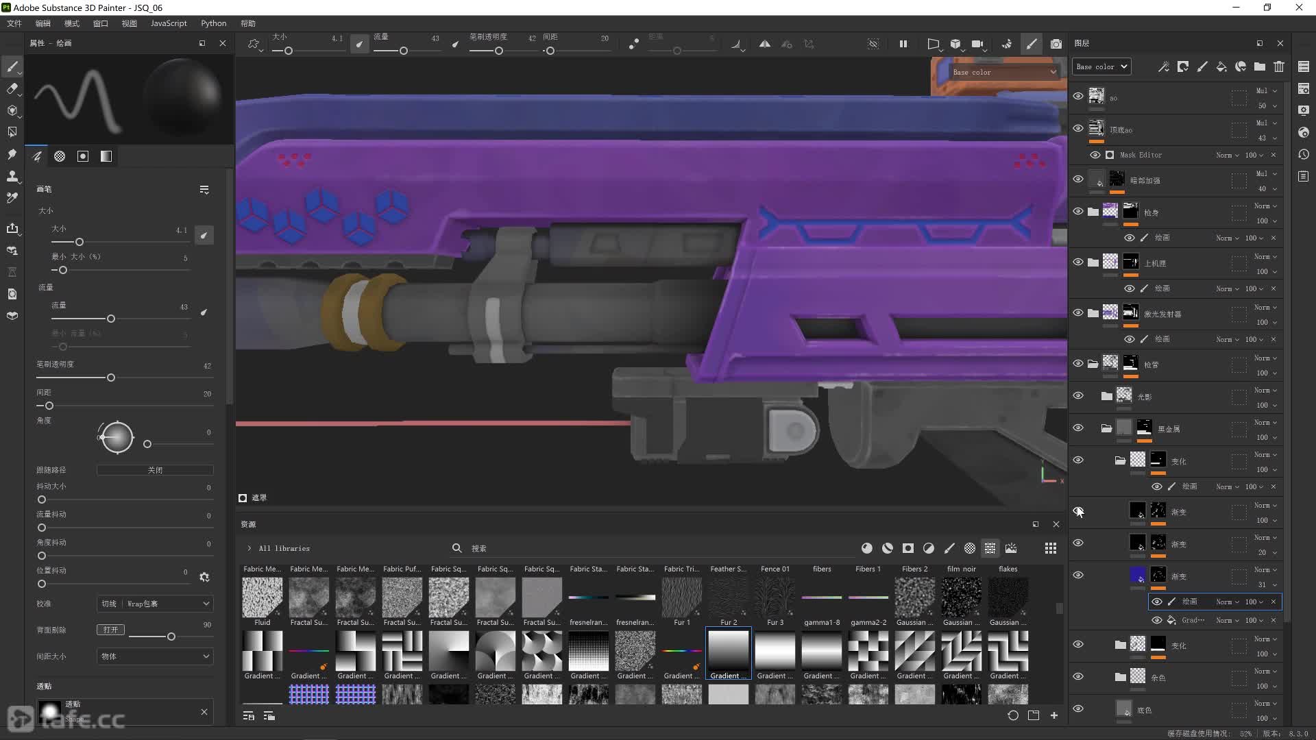Select the Stencil brush property icon
This screenshot has height=740, width=1316.
coord(83,156)
